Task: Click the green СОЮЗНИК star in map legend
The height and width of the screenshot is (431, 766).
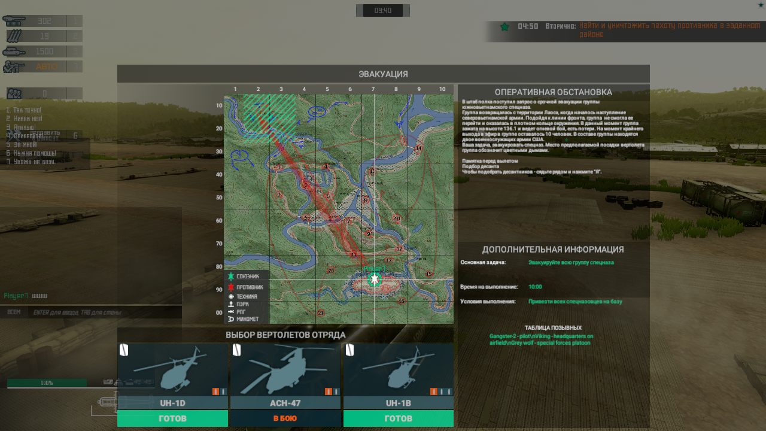Action: (231, 276)
